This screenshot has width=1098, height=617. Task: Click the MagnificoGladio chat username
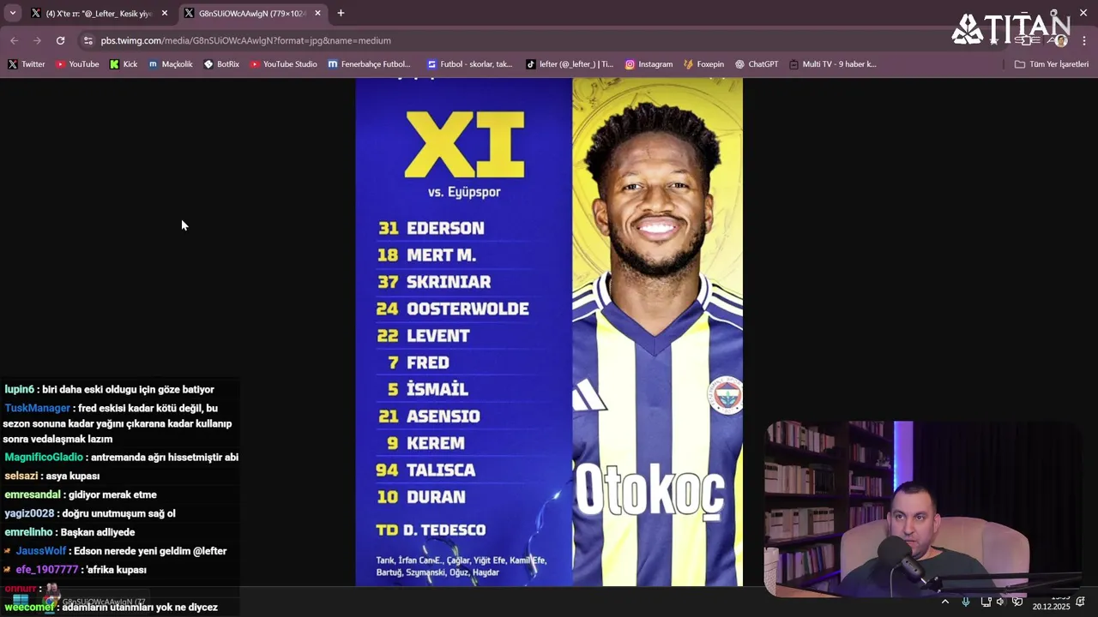[44, 457]
